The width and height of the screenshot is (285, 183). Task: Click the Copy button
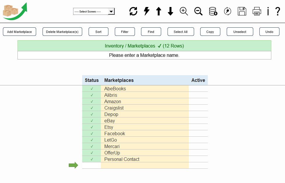[x=210, y=32]
